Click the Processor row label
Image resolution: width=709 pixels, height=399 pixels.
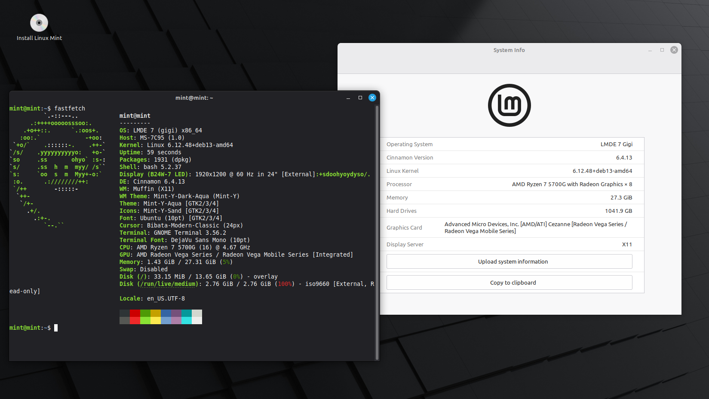(x=399, y=184)
